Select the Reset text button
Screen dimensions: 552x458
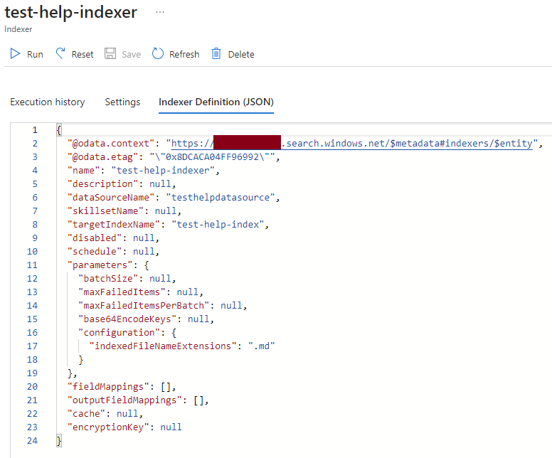(83, 55)
